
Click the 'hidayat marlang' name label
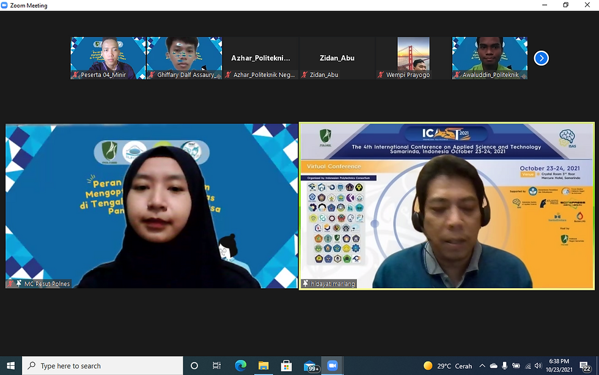click(x=333, y=284)
